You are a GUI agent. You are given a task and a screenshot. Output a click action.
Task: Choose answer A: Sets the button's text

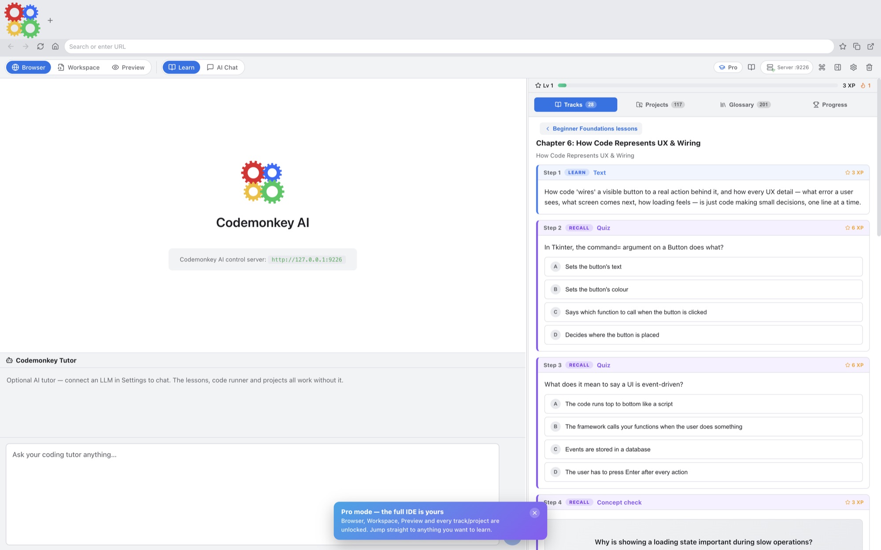703,267
